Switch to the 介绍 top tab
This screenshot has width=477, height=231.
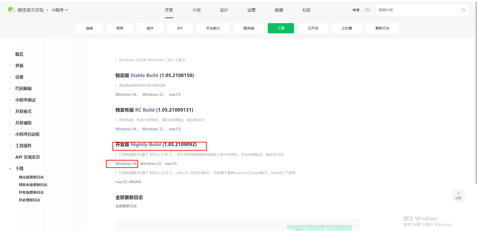196,10
